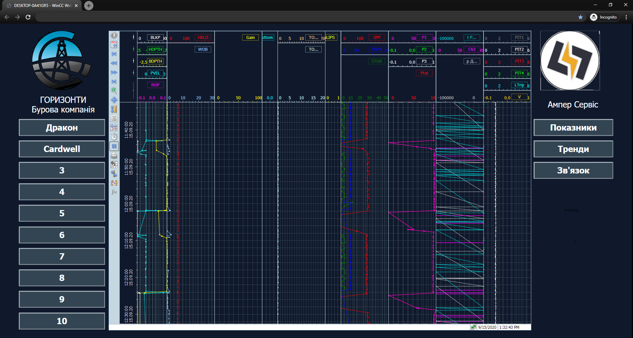Select the move trend area tool
Viewport: 633px width, 338px height.
(x=114, y=100)
